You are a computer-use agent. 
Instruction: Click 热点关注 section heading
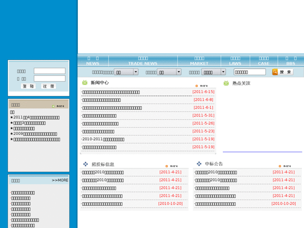pyautogui.click(x=241, y=83)
